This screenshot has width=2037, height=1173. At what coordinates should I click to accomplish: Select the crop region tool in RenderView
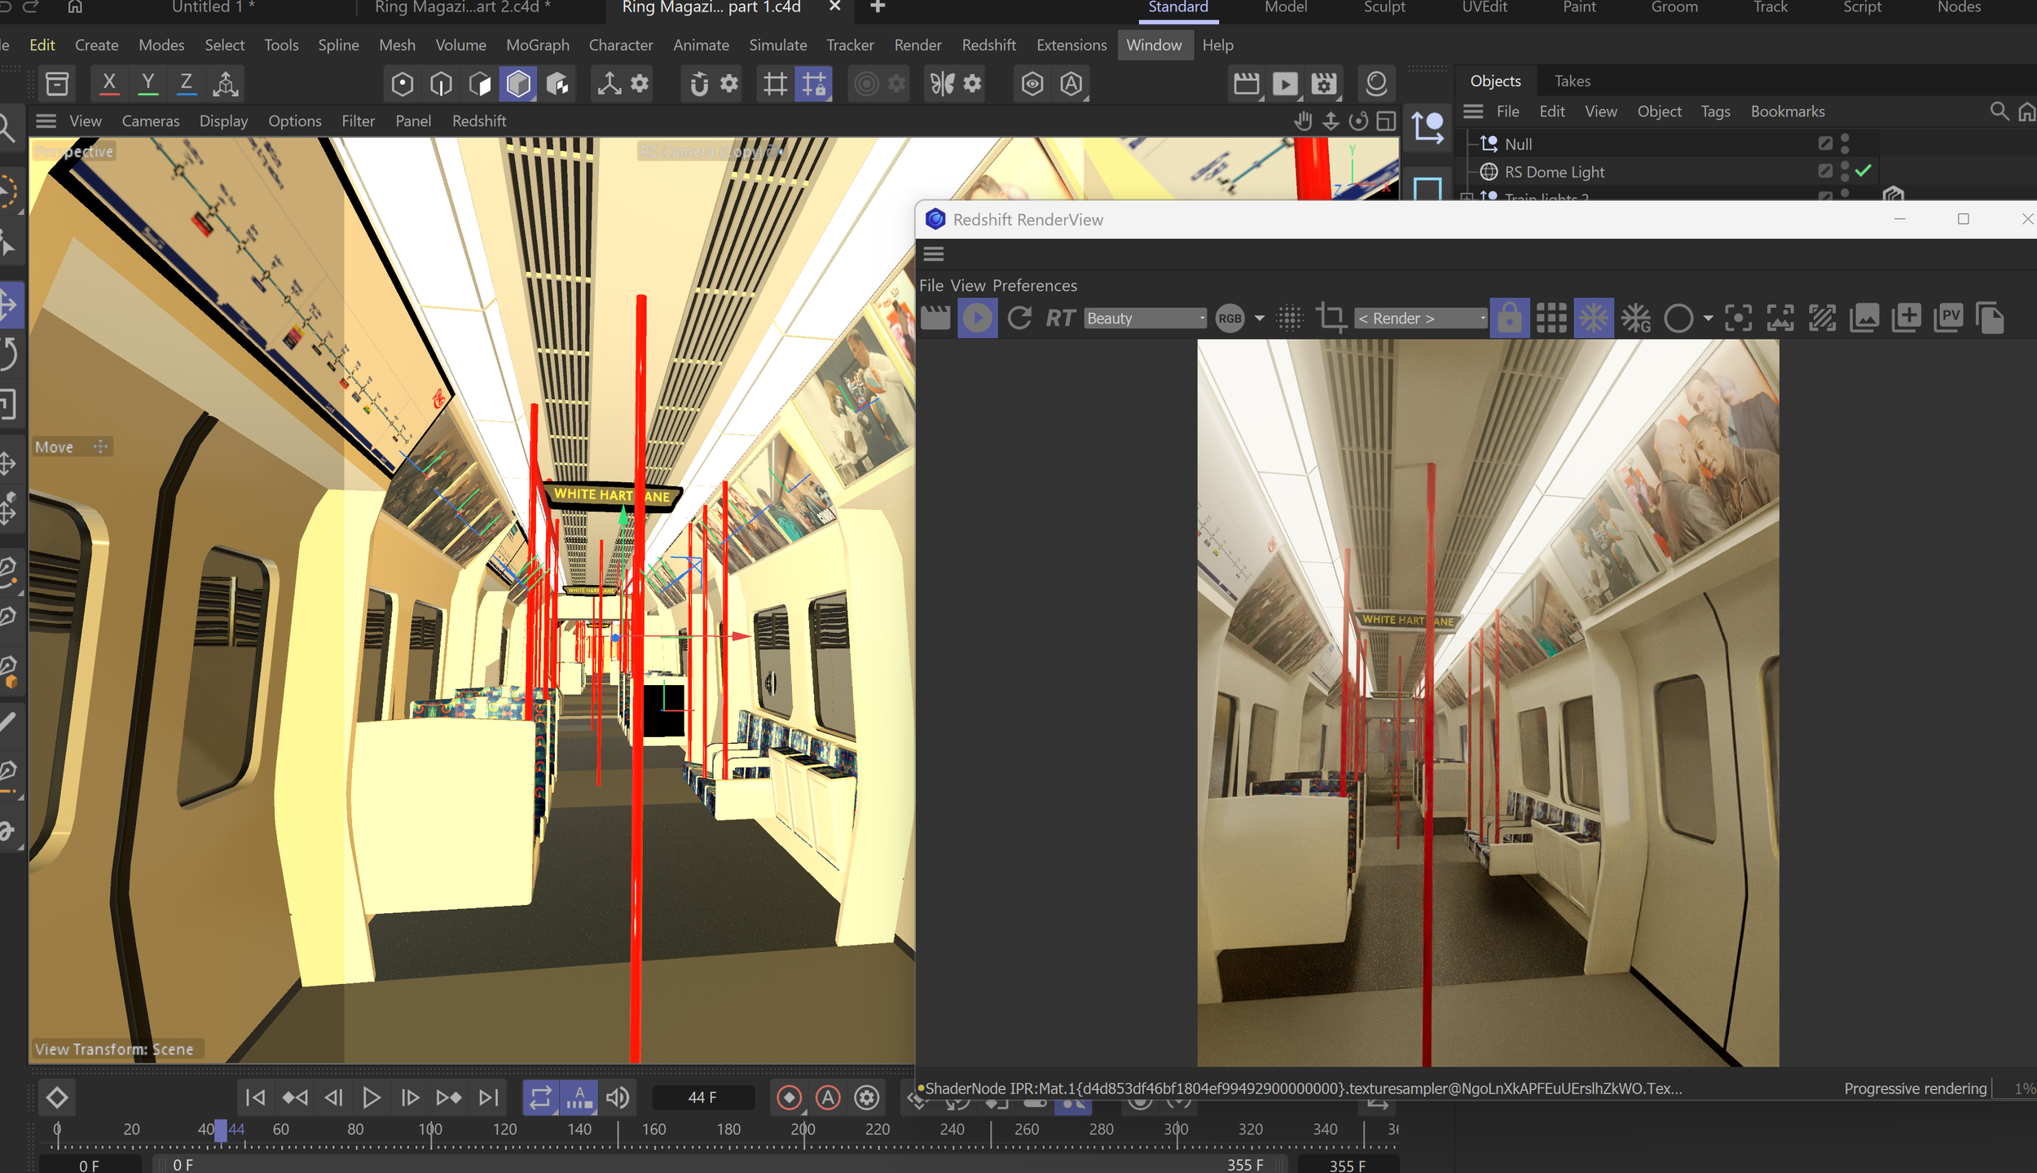(1331, 319)
